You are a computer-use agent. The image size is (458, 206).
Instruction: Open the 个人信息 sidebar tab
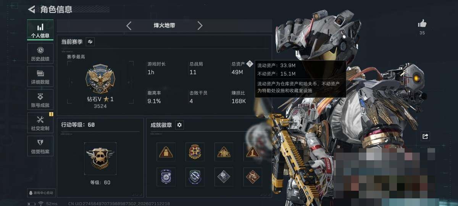pyautogui.click(x=40, y=30)
